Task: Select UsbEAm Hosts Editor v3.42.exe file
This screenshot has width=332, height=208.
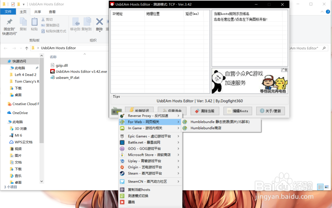Action: click(x=79, y=71)
